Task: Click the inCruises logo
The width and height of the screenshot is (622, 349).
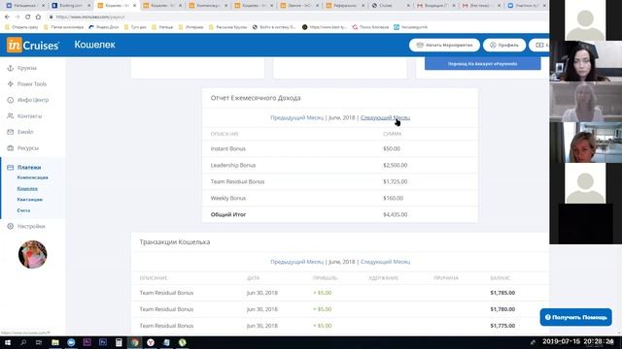Action: click(33, 46)
